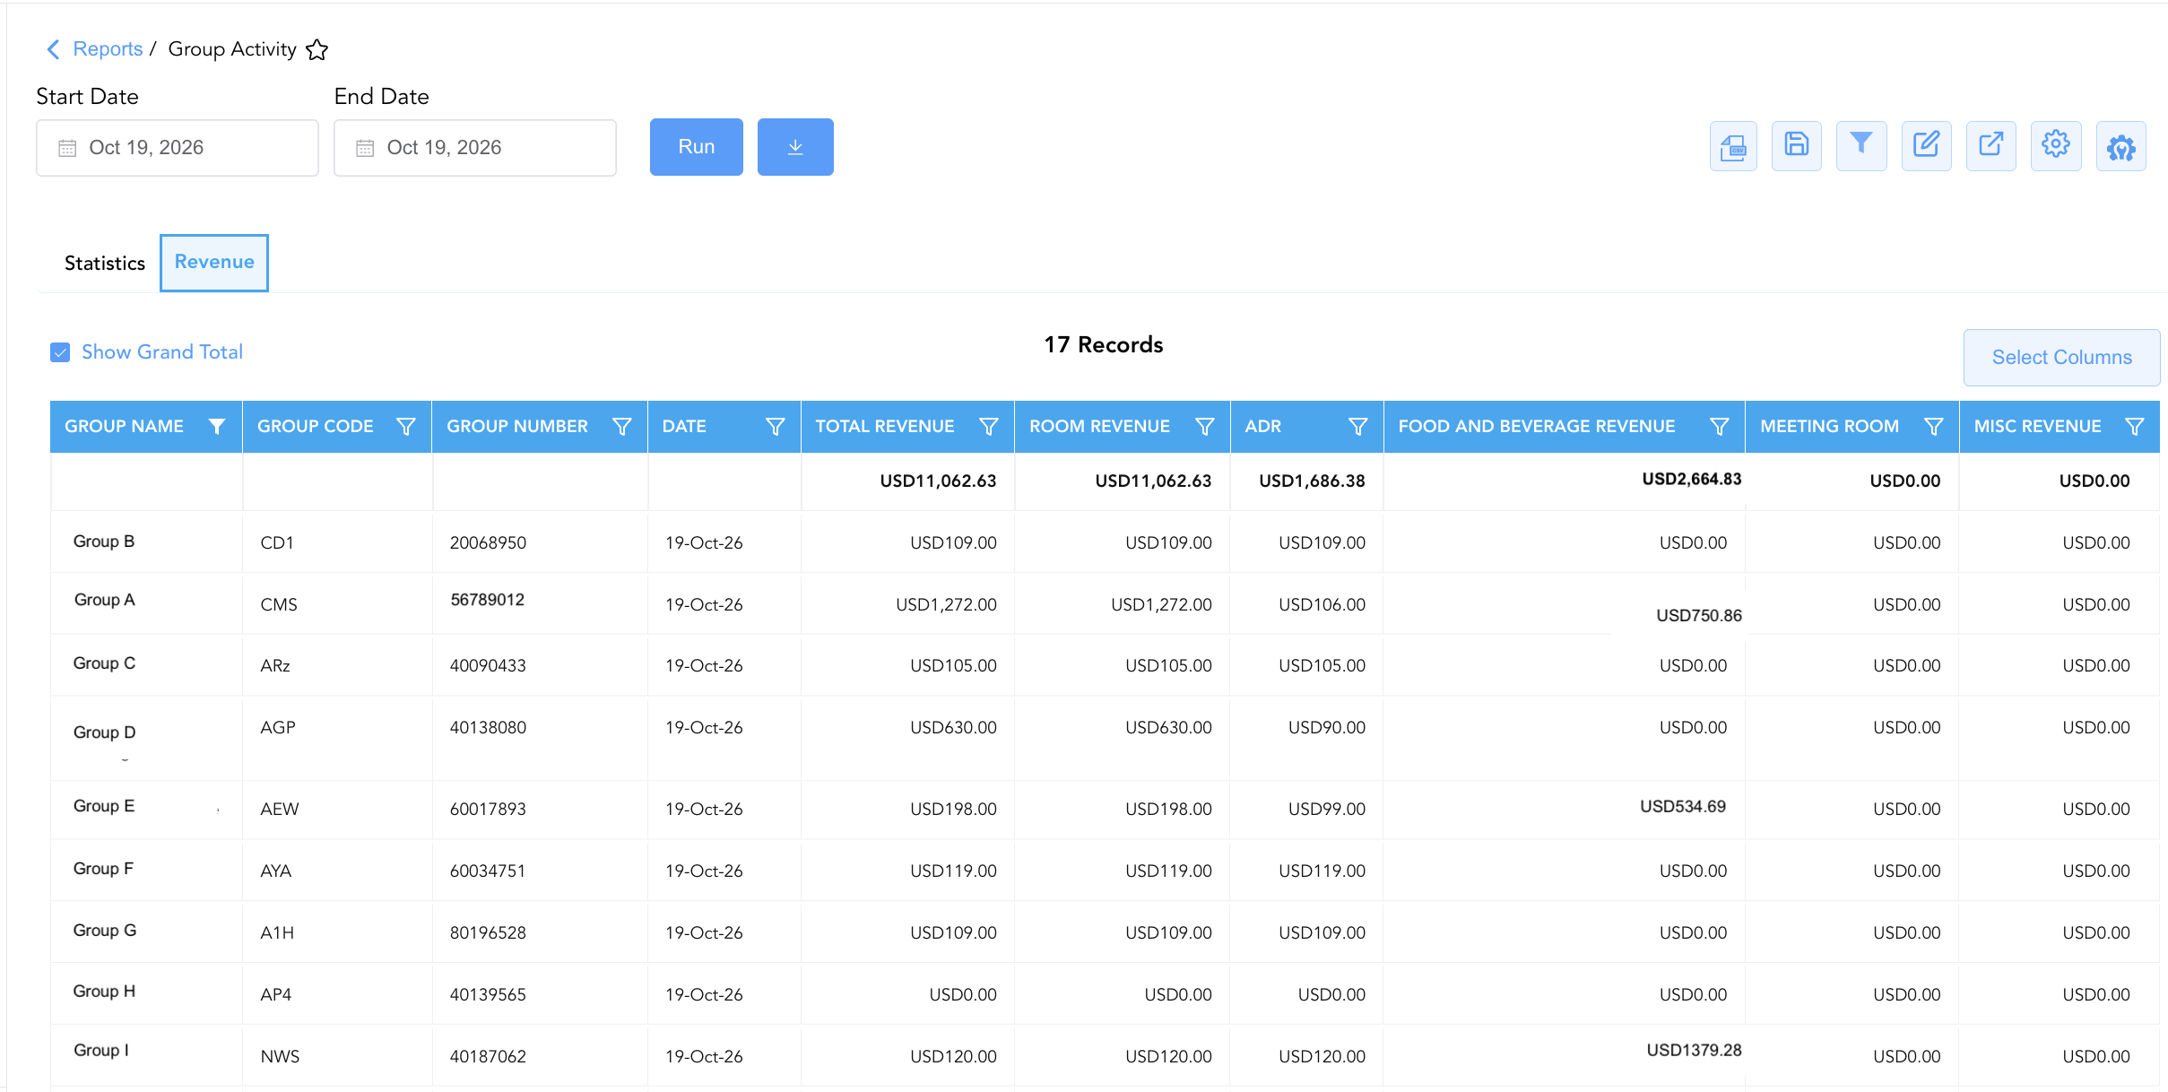Go back to Reports link

(x=108, y=49)
